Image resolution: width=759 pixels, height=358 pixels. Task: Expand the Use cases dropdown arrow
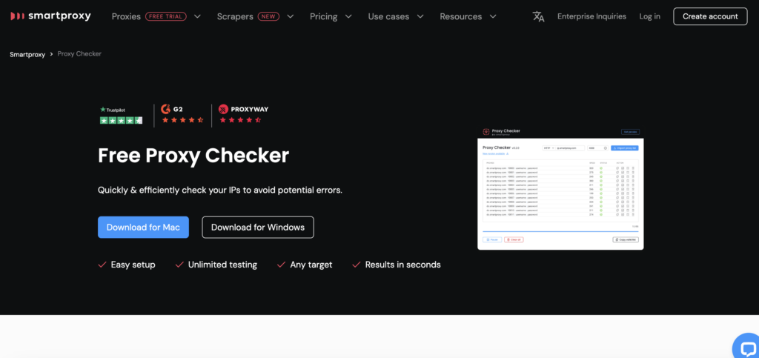point(420,16)
